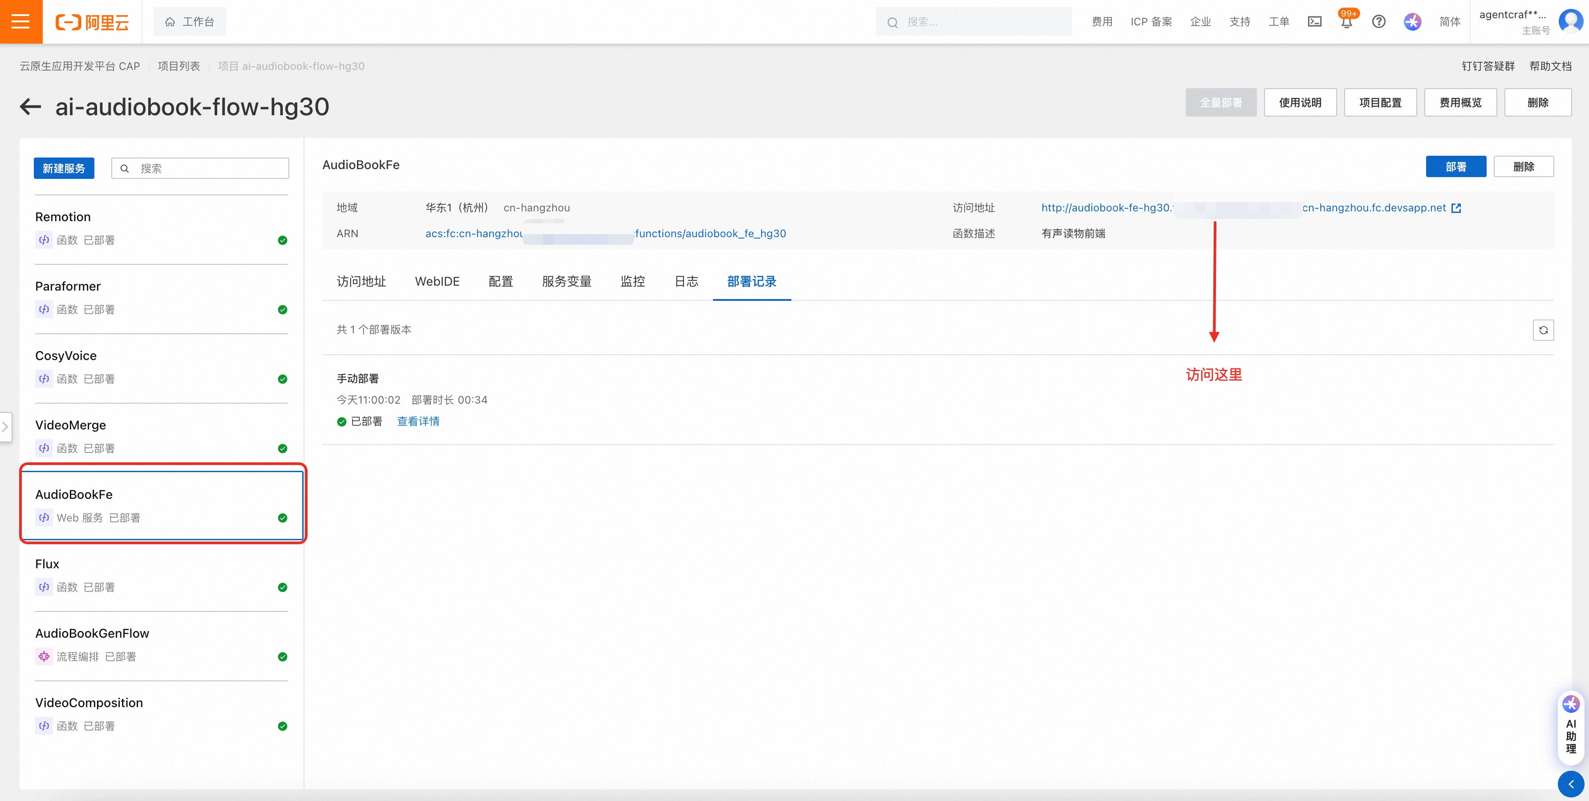Select the Remotion service
1589x801 pixels.
click(x=162, y=229)
